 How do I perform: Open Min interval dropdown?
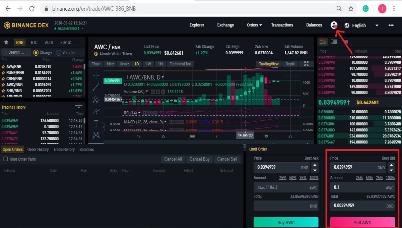tap(110, 64)
